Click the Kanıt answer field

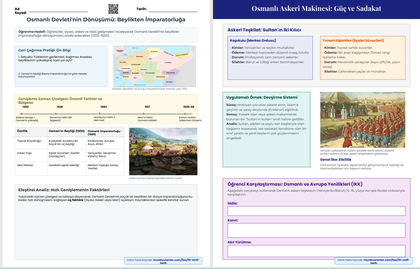pos(316,230)
